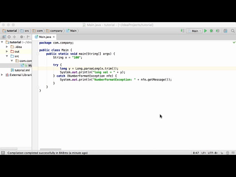Click the project panel horizontal scrollbar
Image resolution: width=236 pixels, height=177 pixels.
tap(9, 149)
